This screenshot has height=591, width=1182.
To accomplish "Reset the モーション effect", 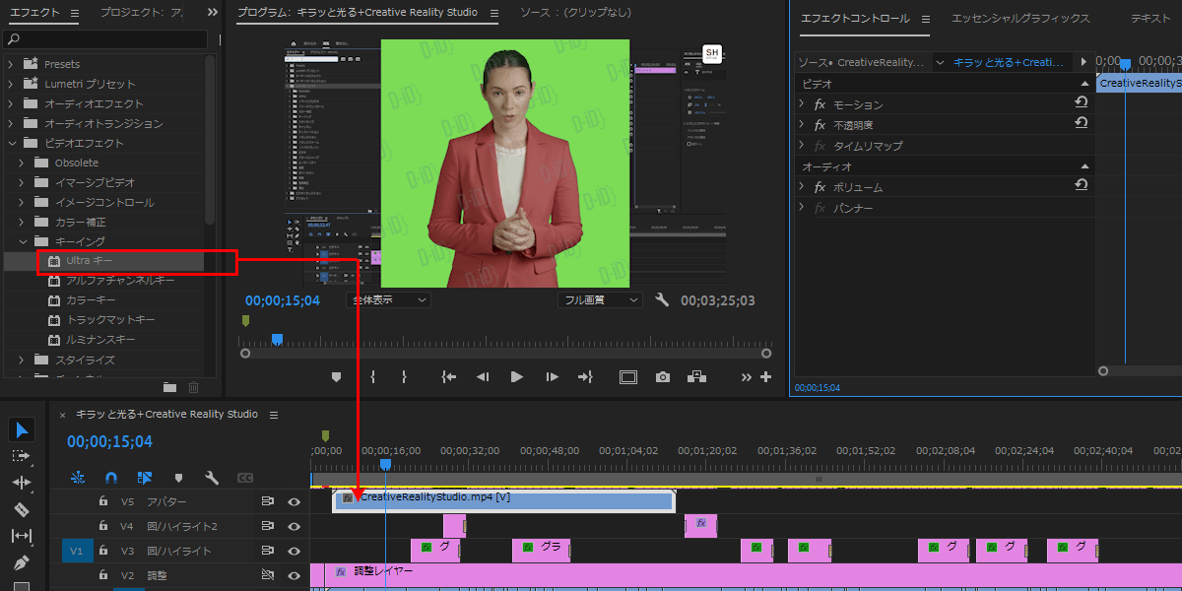I will (1081, 103).
